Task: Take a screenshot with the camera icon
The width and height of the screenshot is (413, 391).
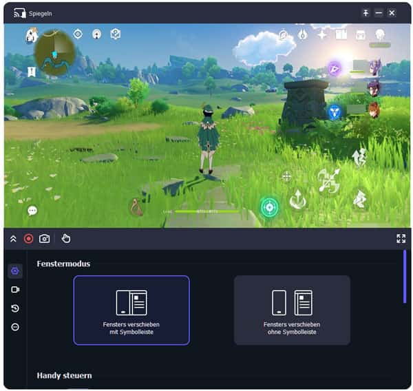Action: (x=45, y=239)
